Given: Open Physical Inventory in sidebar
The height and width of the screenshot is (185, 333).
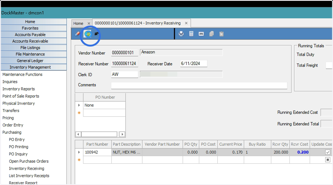Looking at the screenshot, I should pos(19,103).
